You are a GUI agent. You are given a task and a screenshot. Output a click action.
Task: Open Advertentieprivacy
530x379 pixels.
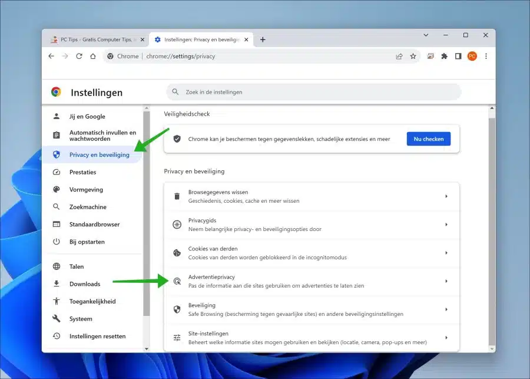pos(312,281)
